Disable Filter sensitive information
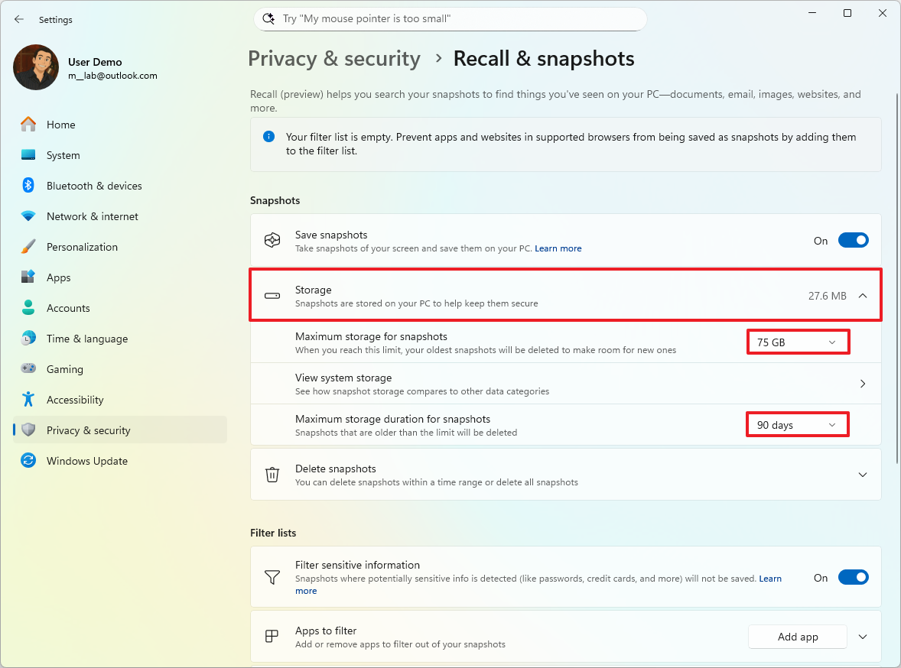 pos(853,577)
